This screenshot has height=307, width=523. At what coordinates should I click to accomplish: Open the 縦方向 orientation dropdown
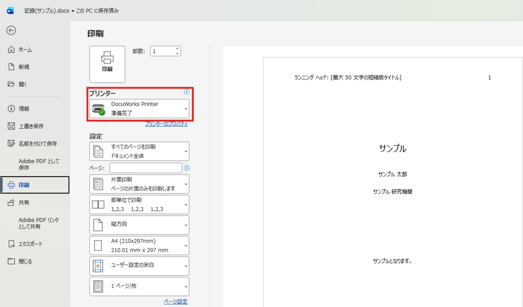click(139, 225)
